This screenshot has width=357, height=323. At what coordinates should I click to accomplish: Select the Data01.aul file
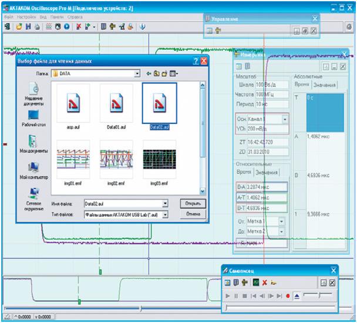116,107
